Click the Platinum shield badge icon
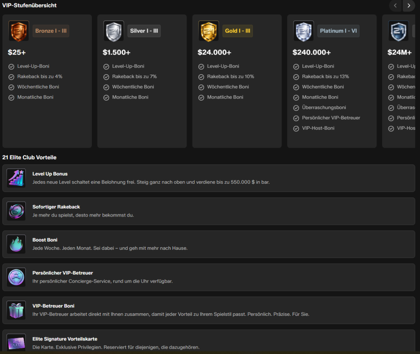 (x=304, y=31)
